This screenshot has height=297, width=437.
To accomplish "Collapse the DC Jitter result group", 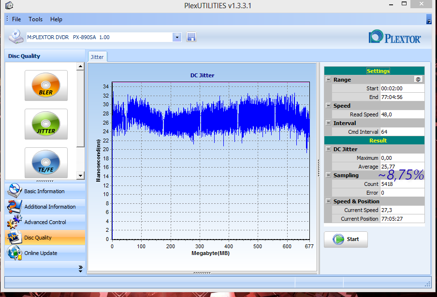I will [x=328, y=149].
